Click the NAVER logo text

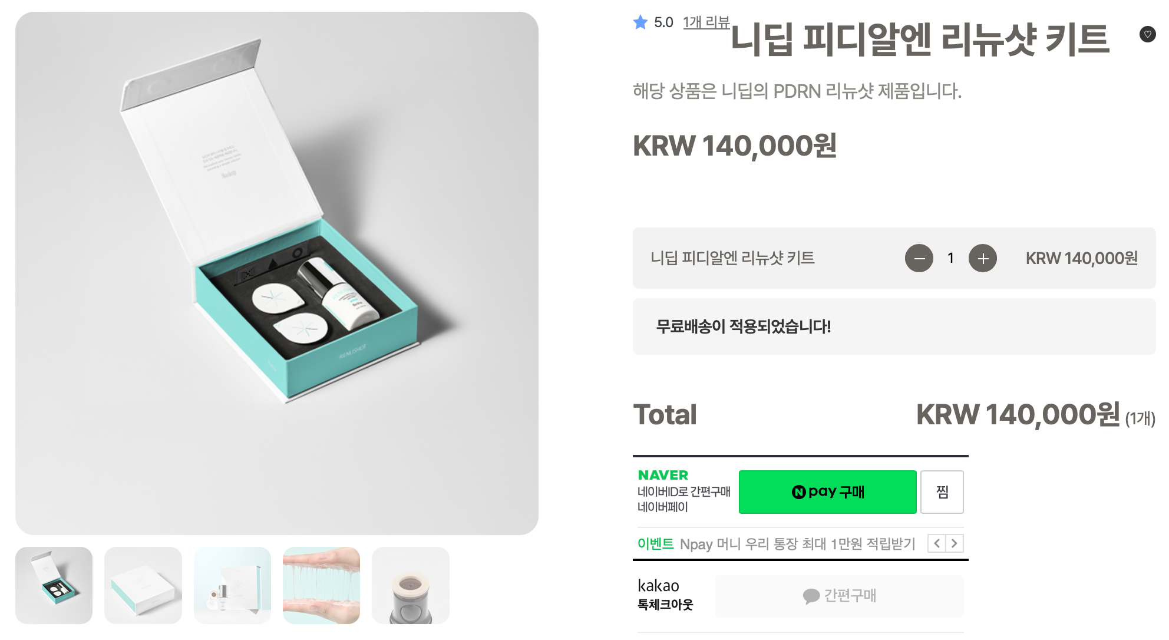663,475
